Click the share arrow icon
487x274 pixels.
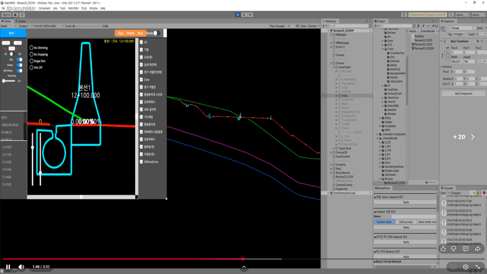pyautogui.click(x=478, y=249)
